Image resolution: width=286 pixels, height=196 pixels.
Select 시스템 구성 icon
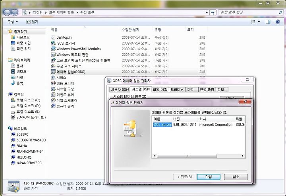point(53,89)
